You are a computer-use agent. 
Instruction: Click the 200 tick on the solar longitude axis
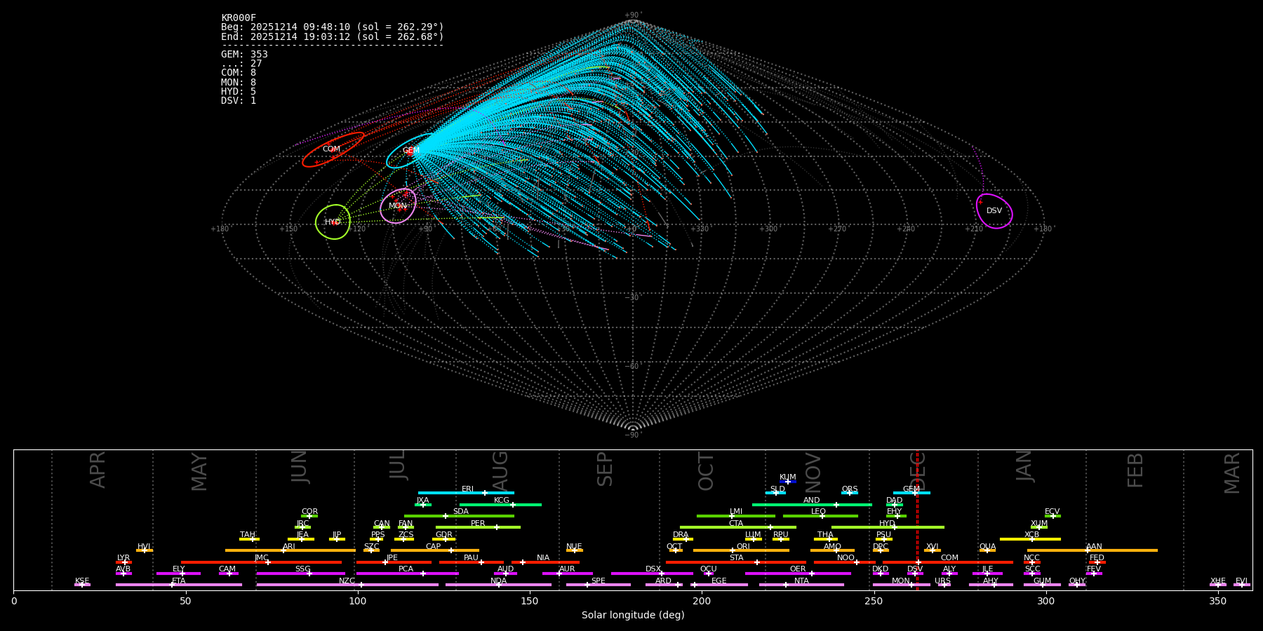(x=702, y=601)
